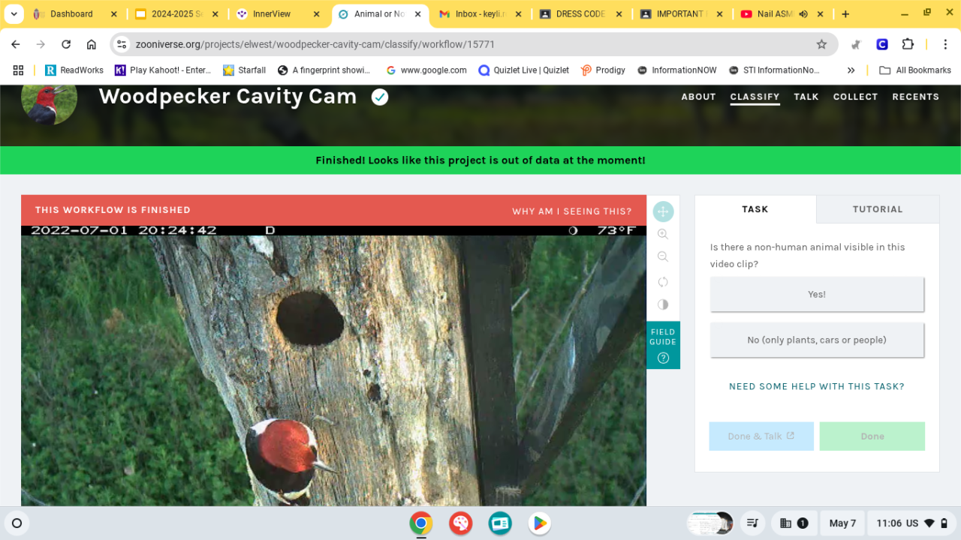The width and height of the screenshot is (961, 540).
Task: Open Need Some Help With This Task
Action: coord(817,387)
